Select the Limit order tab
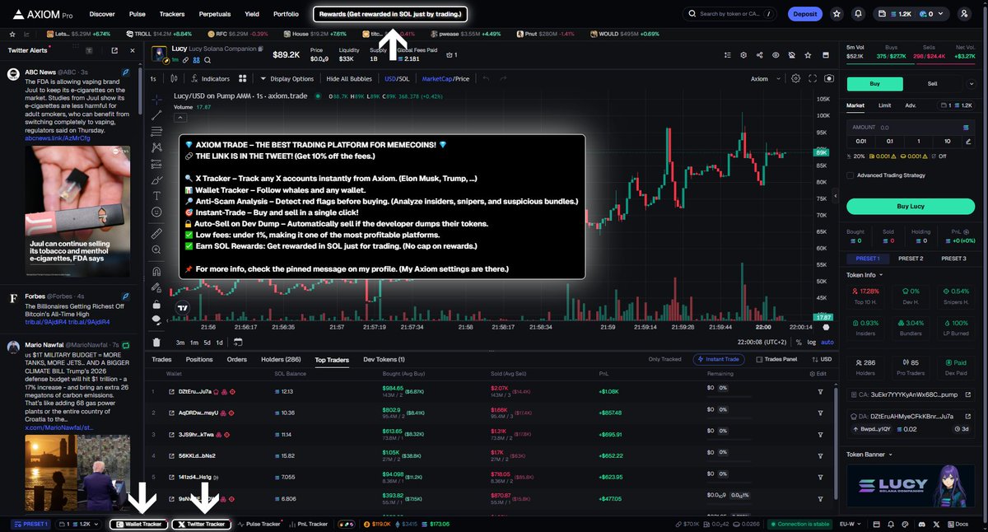 [x=884, y=105]
